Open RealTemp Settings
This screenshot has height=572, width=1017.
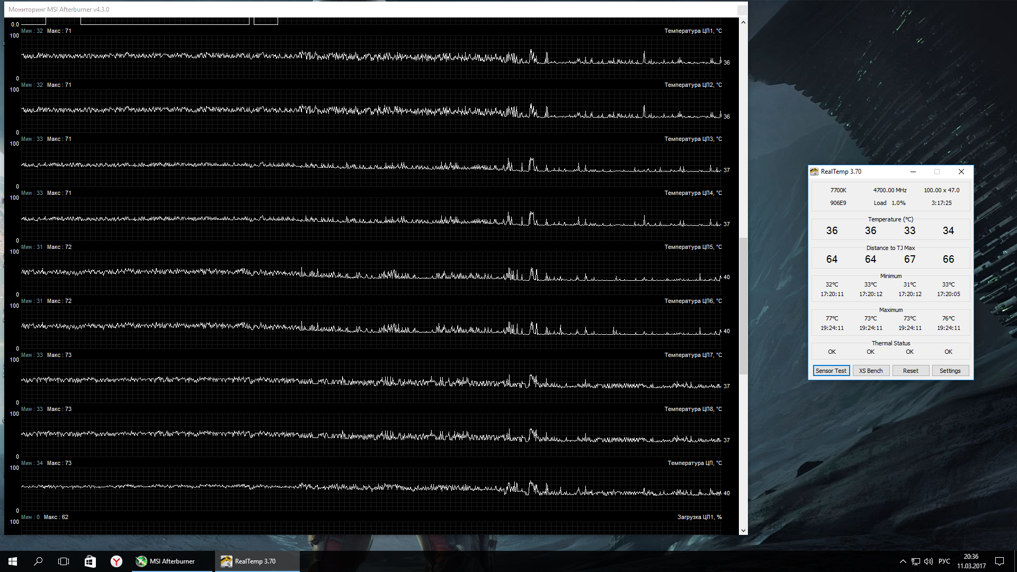click(950, 371)
